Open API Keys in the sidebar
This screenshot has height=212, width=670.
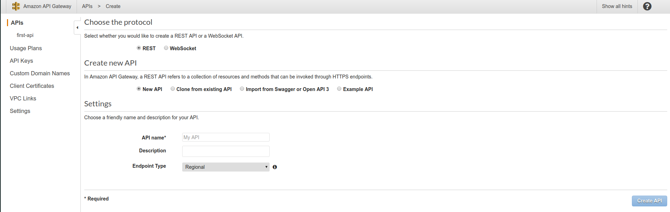[21, 61]
